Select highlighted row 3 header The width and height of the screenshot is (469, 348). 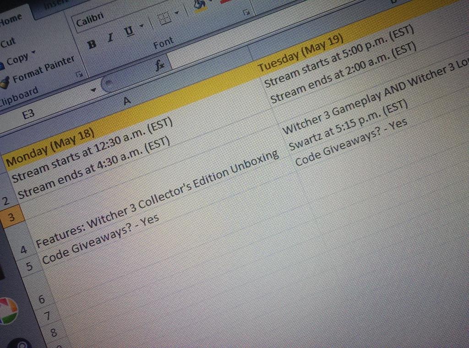11,217
